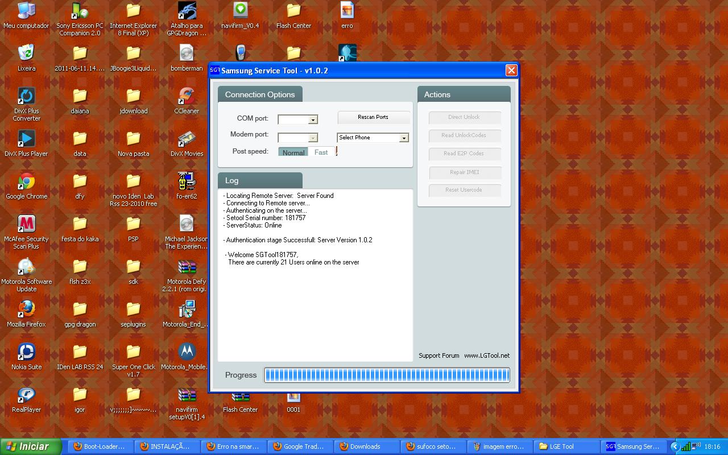Switch to imagem erro... taskbar item
728x455 pixels.
(x=500, y=446)
